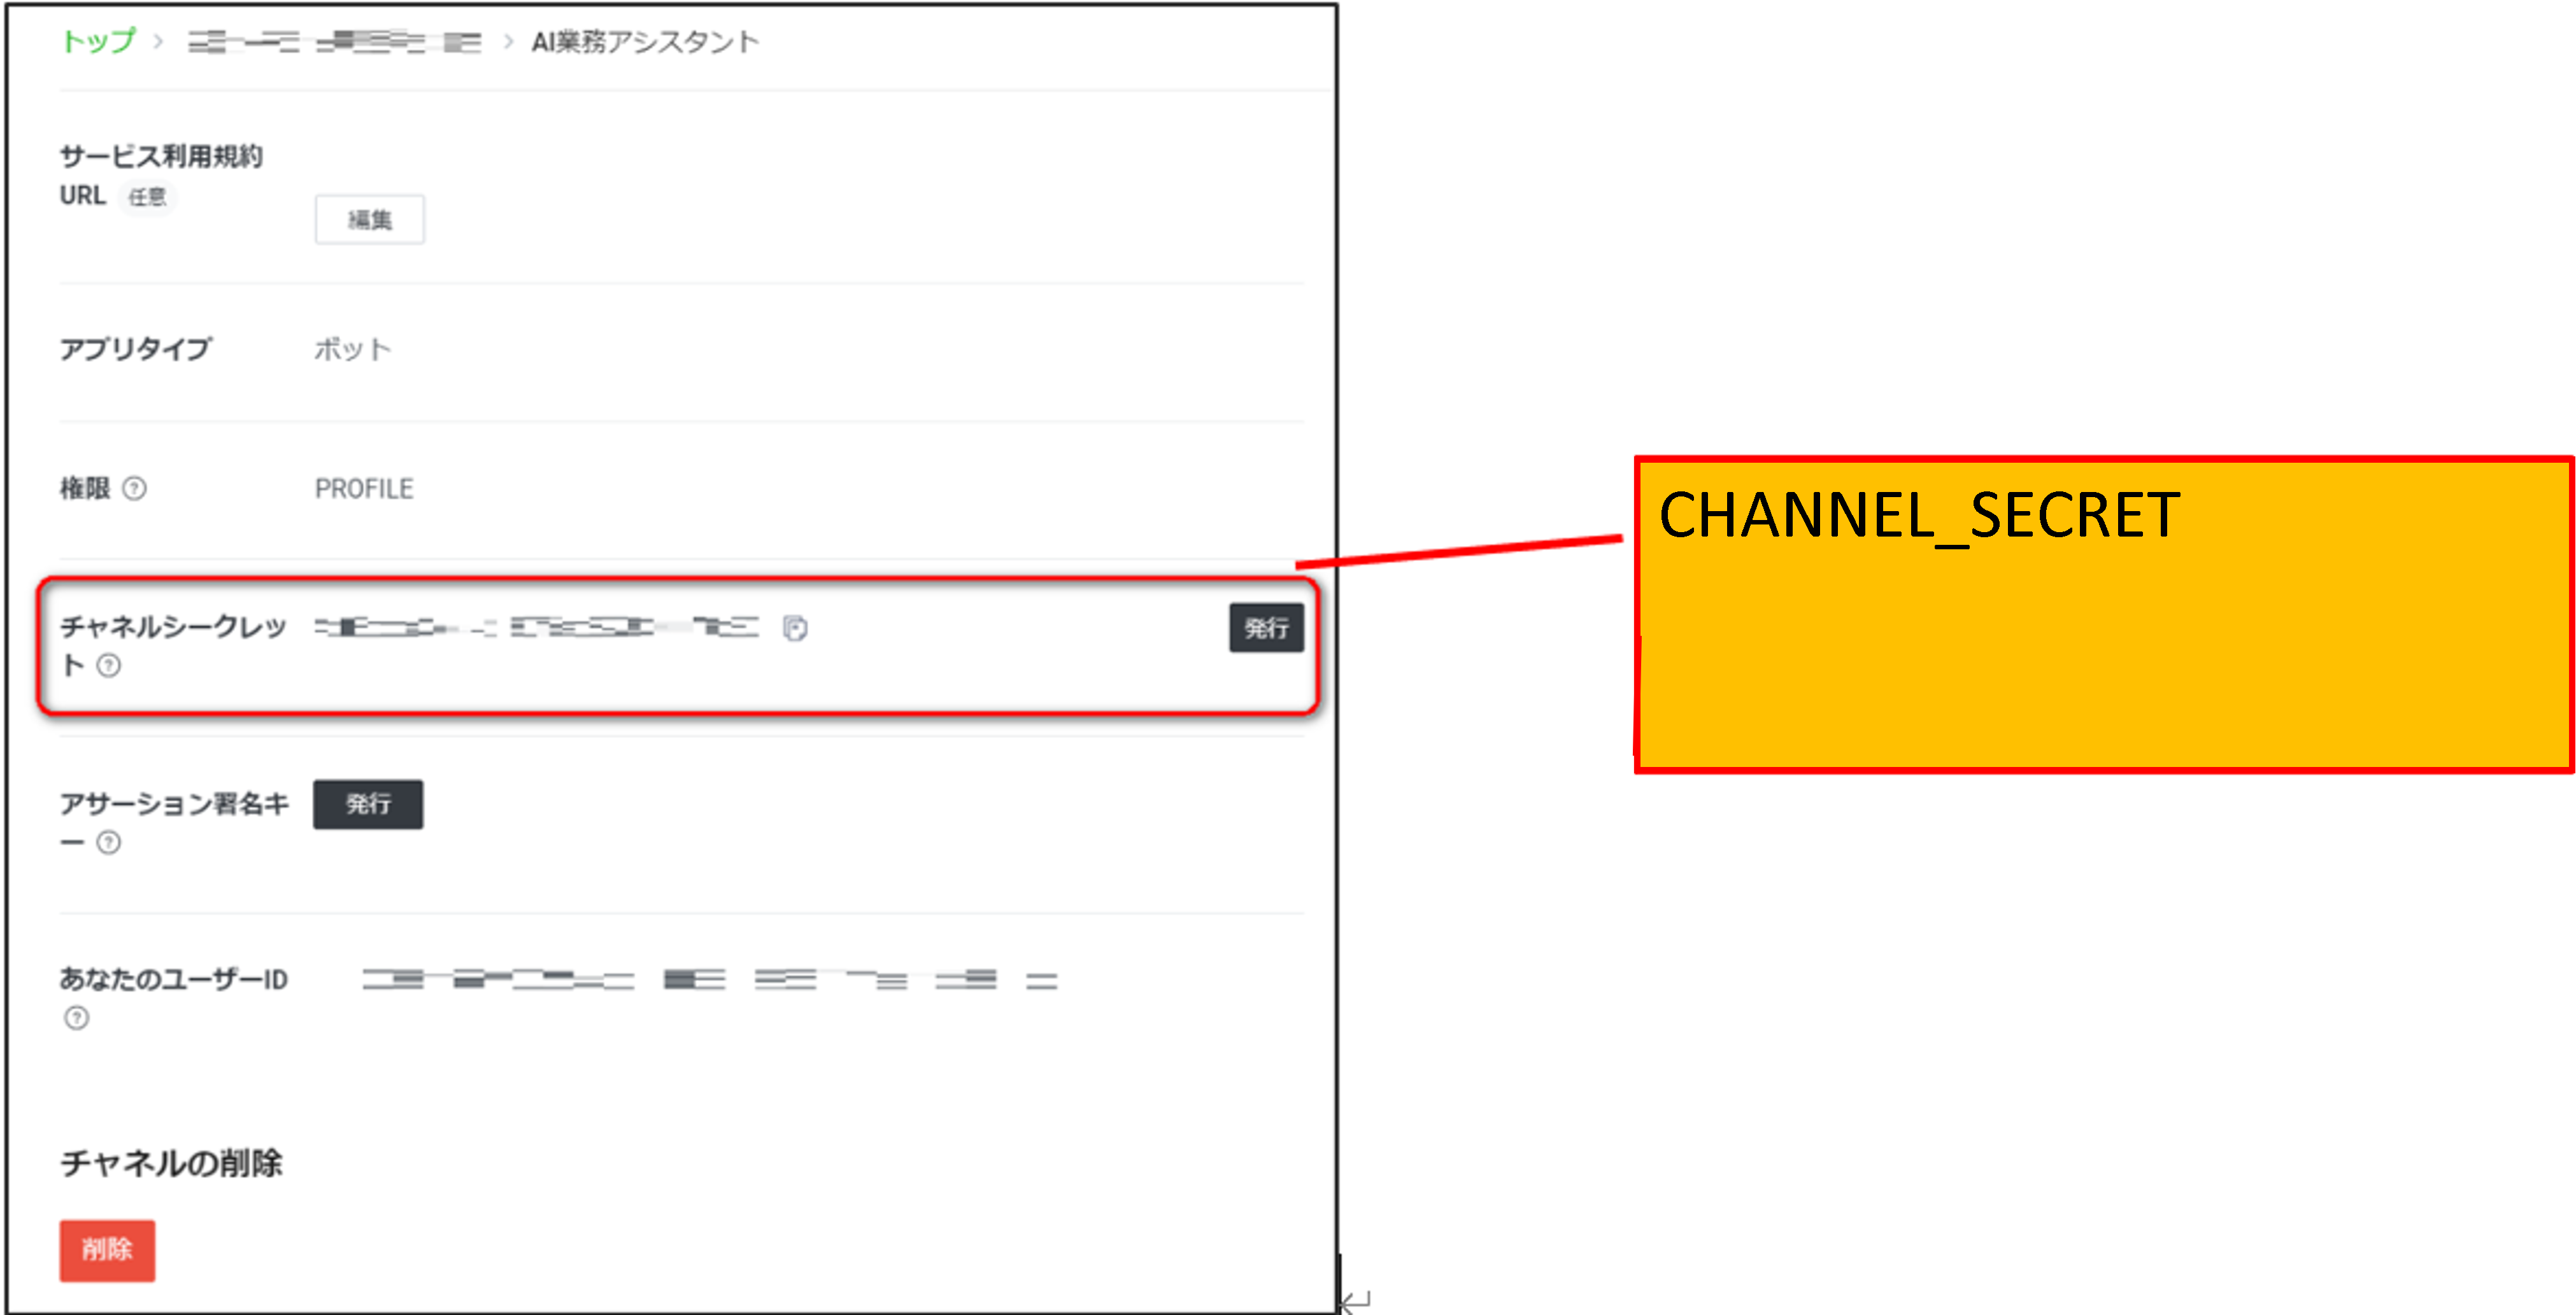Click the AI業務アシスタント breadcrumb item

pyautogui.click(x=645, y=42)
